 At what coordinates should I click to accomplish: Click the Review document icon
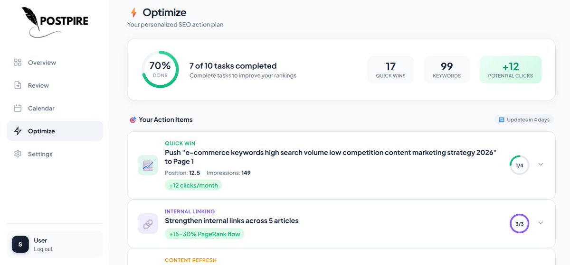point(18,85)
